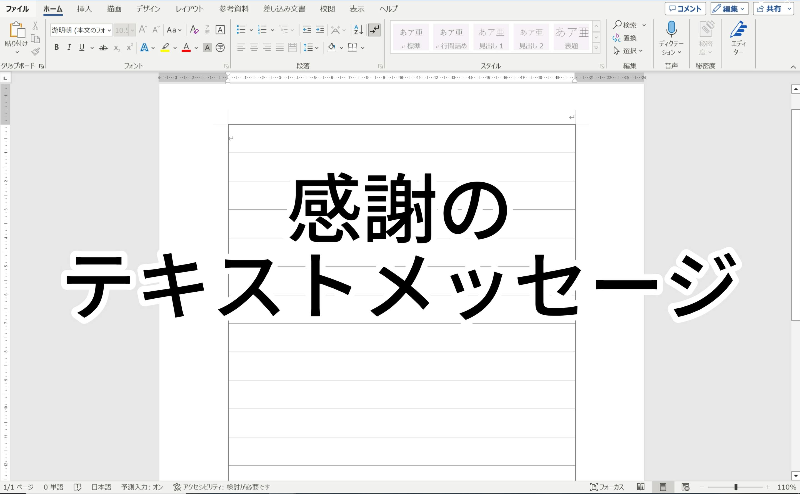The width and height of the screenshot is (800, 494).
Task: Toggle Bold formatting
Action: (57, 47)
